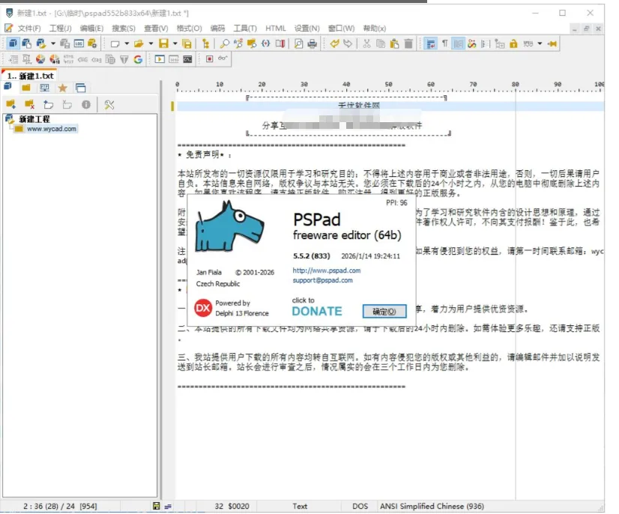Open the code structure tree icon
Screen dimensions: 619x514
pyautogui.click(x=205, y=43)
